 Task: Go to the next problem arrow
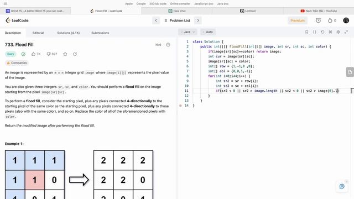click(x=198, y=20)
